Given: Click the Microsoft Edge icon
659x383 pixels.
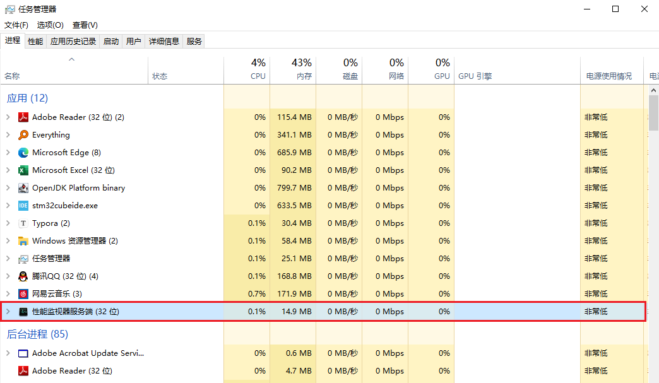Looking at the screenshot, I should (x=23, y=153).
